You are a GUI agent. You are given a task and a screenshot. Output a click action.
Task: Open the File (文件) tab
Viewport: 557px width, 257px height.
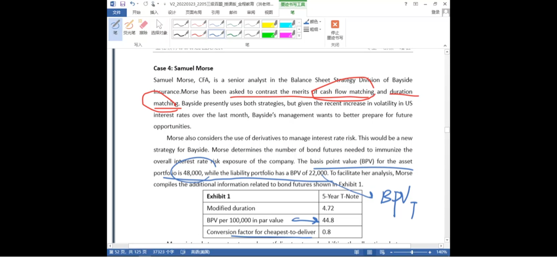(116, 12)
